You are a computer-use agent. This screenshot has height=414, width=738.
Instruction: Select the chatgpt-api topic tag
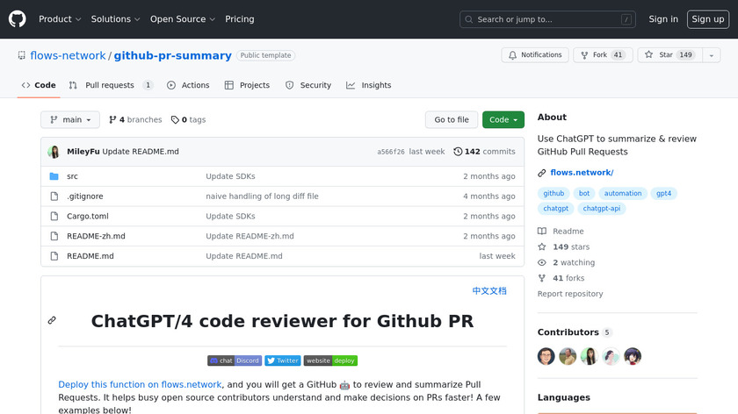click(602, 208)
